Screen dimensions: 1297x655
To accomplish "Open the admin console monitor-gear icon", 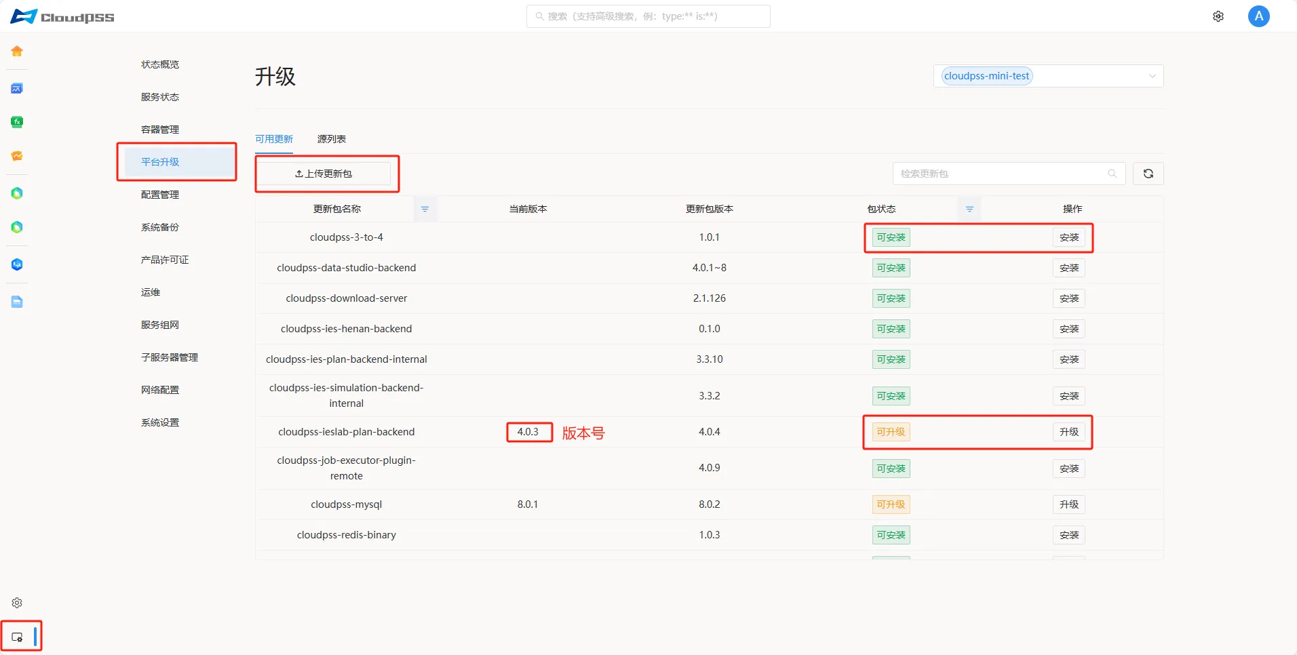I will (x=17, y=637).
